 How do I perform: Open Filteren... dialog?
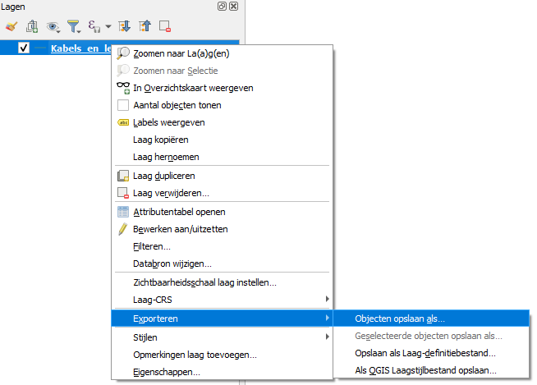tap(222, 246)
